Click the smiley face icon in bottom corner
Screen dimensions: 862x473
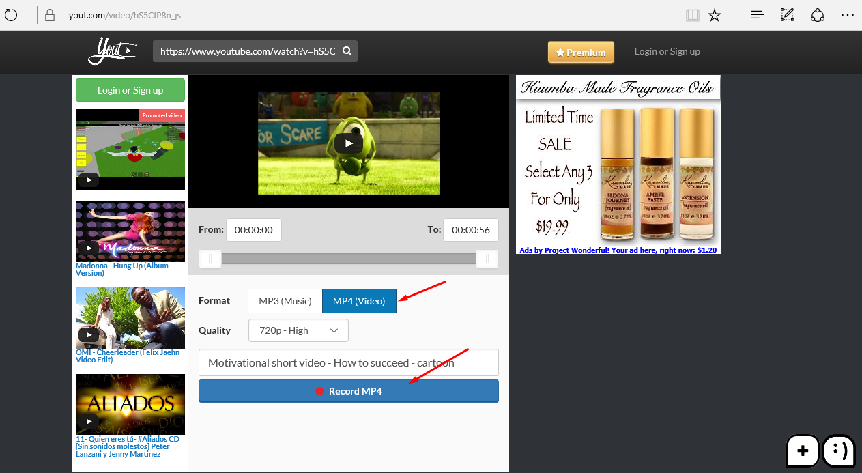click(x=839, y=450)
